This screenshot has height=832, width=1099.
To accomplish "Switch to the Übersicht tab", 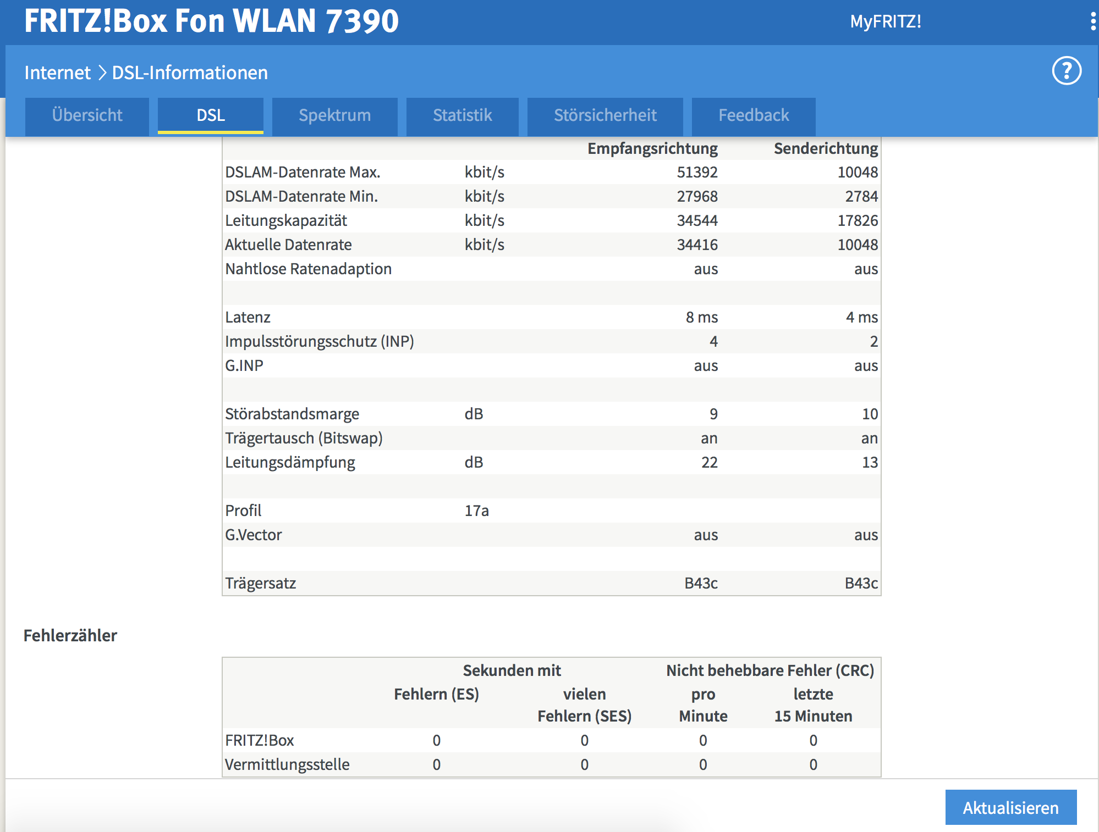I will (x=87, y=115).
